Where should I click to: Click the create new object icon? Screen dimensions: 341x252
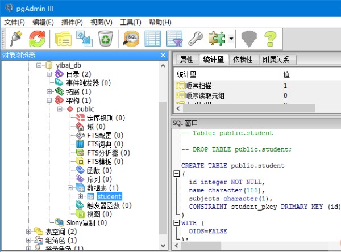click(x=84, y=39)
